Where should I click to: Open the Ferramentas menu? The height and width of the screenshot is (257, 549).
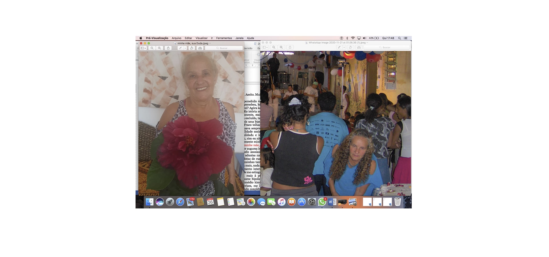[x=224, y=38]
